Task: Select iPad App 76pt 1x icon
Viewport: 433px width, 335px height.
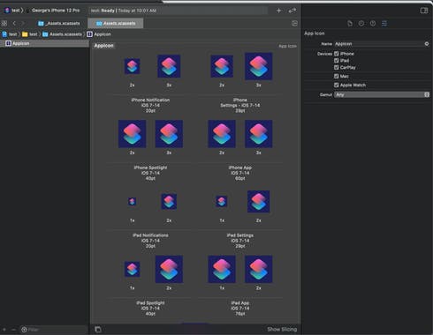Action: (x=222, y=269)
